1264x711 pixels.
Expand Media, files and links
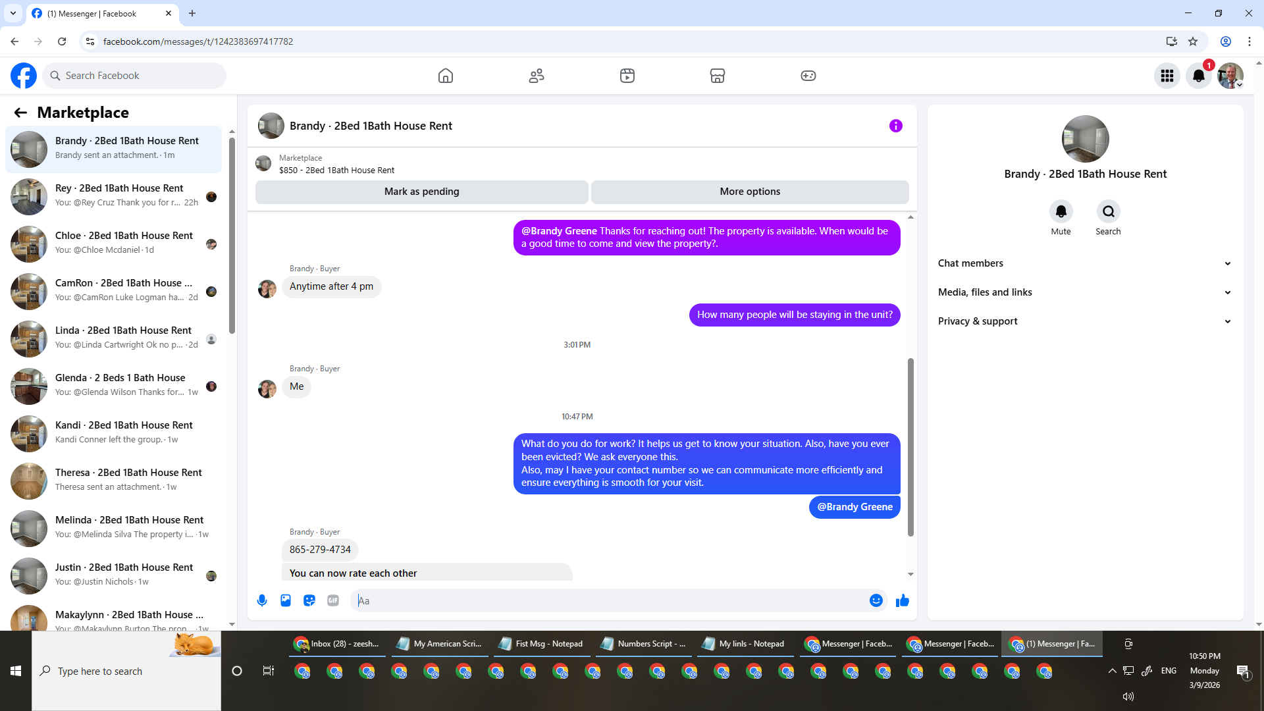point(1084,292)
